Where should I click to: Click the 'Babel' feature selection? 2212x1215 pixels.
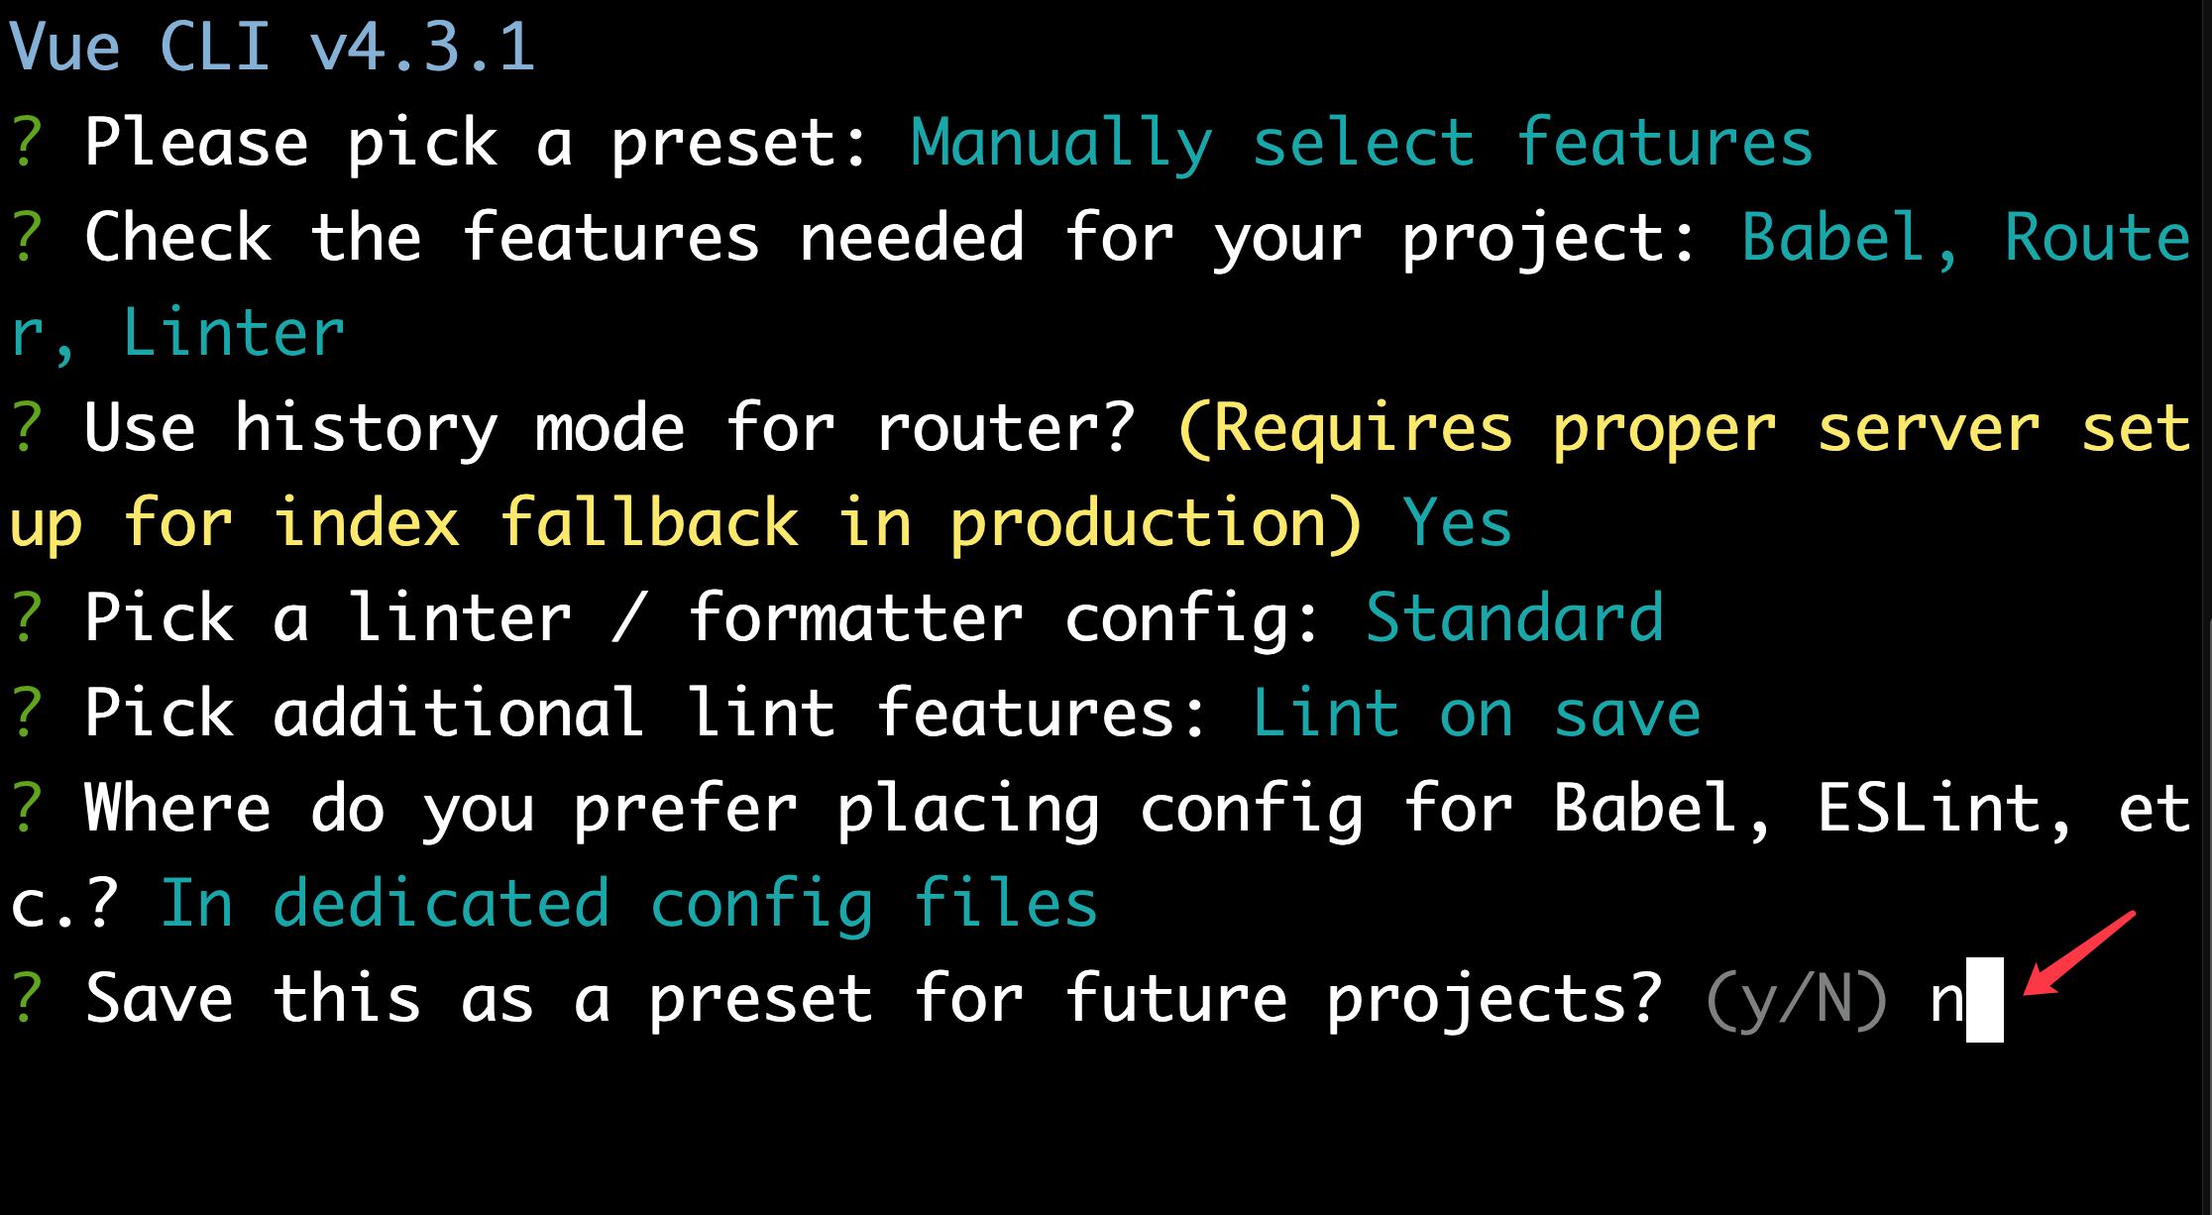click(1833, 237)
